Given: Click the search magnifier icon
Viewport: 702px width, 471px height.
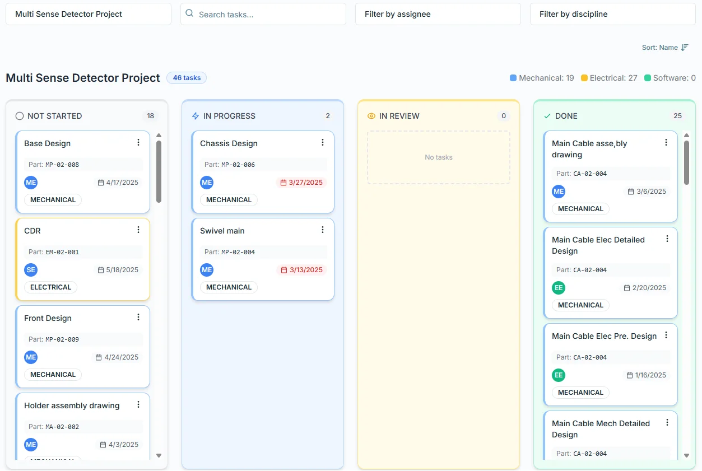Looking at the screenshot, I should [189, 13].
